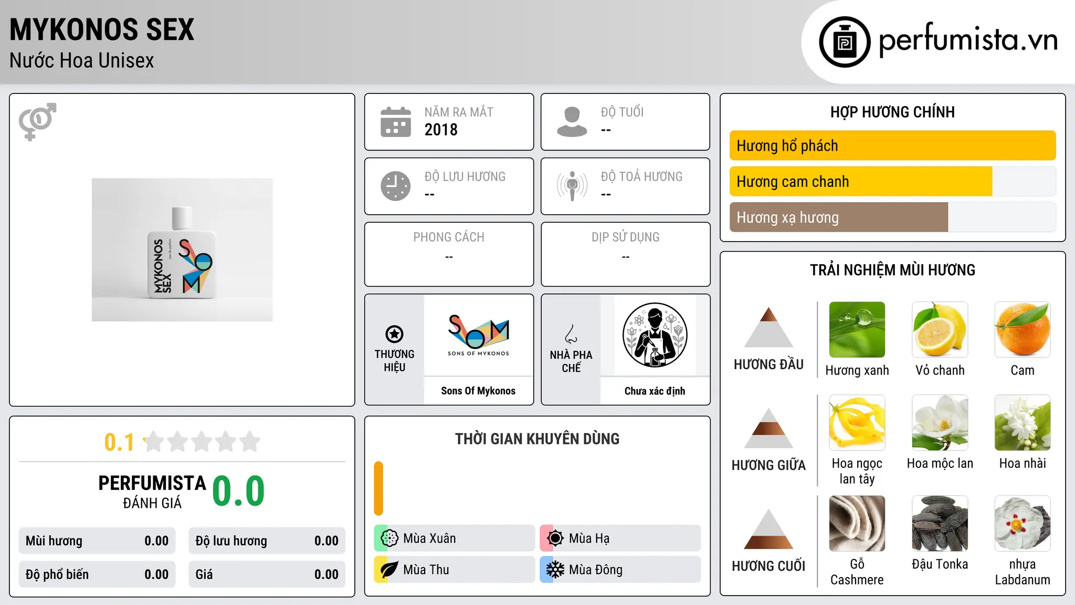Click the DỊP SỬ DỤNG label

point(626,237)
